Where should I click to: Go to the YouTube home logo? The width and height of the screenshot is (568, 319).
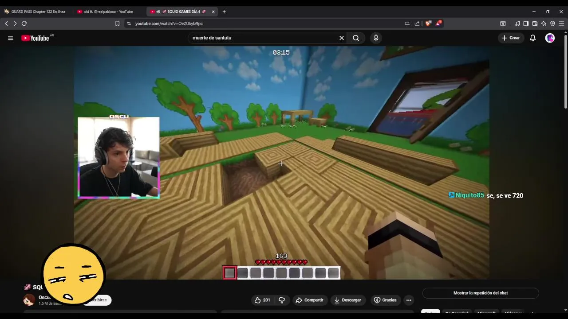[x=35, y=38]
